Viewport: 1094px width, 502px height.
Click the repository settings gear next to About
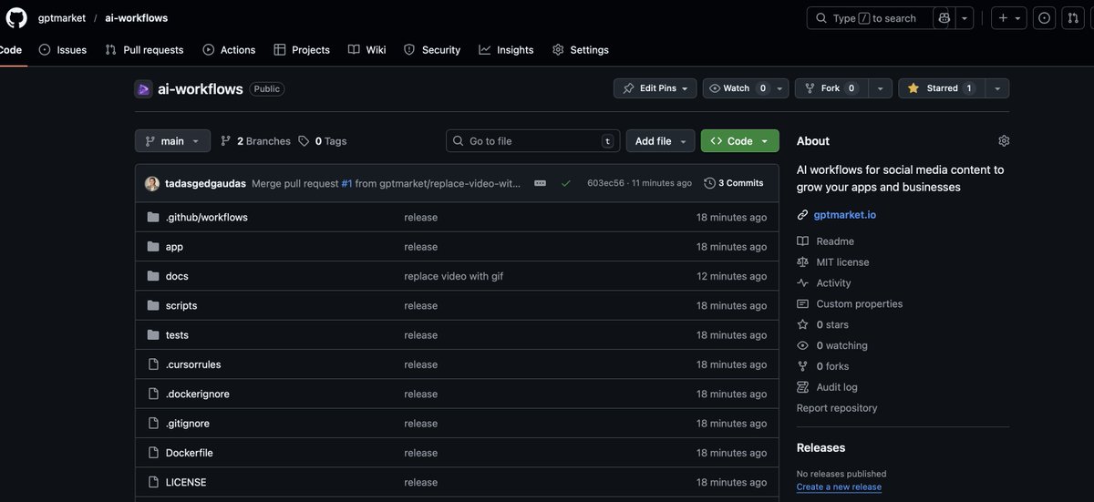(1004, 141)
